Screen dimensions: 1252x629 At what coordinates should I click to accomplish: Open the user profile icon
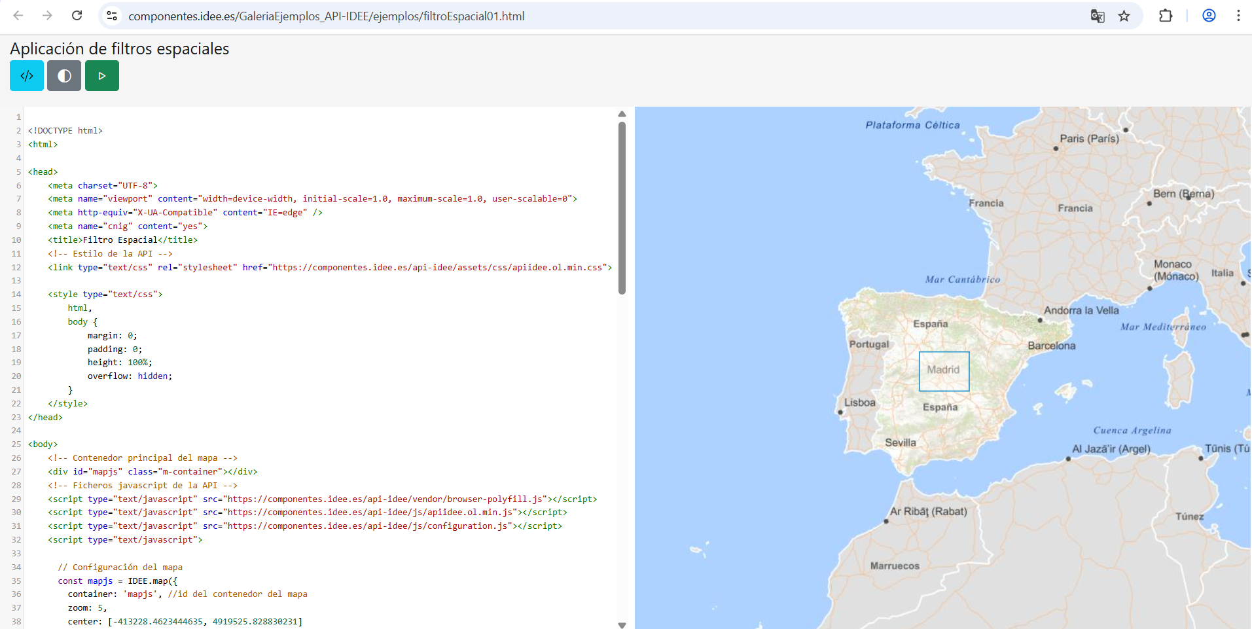(x=1209, y=16)
